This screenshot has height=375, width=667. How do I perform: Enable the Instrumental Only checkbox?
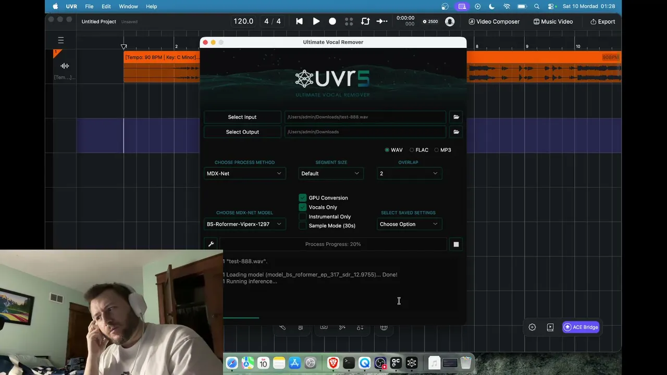[x=303, y=217]
